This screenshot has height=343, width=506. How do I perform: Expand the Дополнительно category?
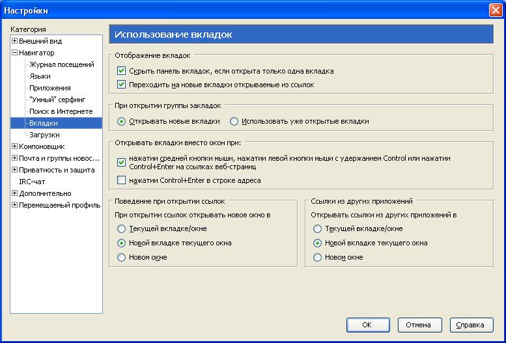[14, 193]
